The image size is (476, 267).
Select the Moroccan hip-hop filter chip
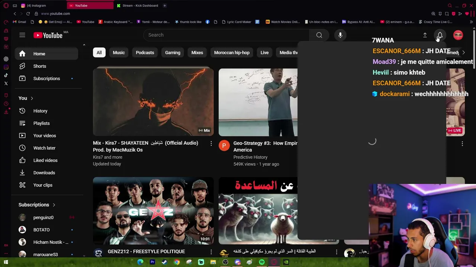click(232, 53)
